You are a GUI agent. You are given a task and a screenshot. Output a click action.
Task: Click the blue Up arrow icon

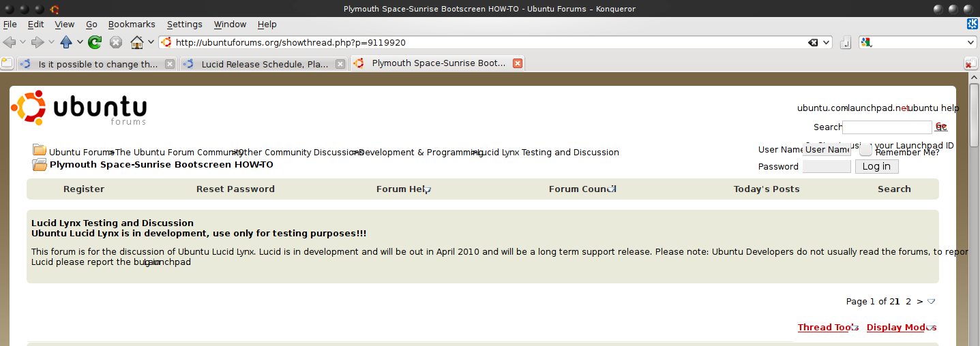[66, 42]
